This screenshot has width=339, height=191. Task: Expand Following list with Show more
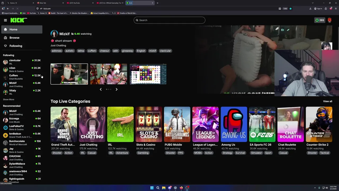coord(8,99)
